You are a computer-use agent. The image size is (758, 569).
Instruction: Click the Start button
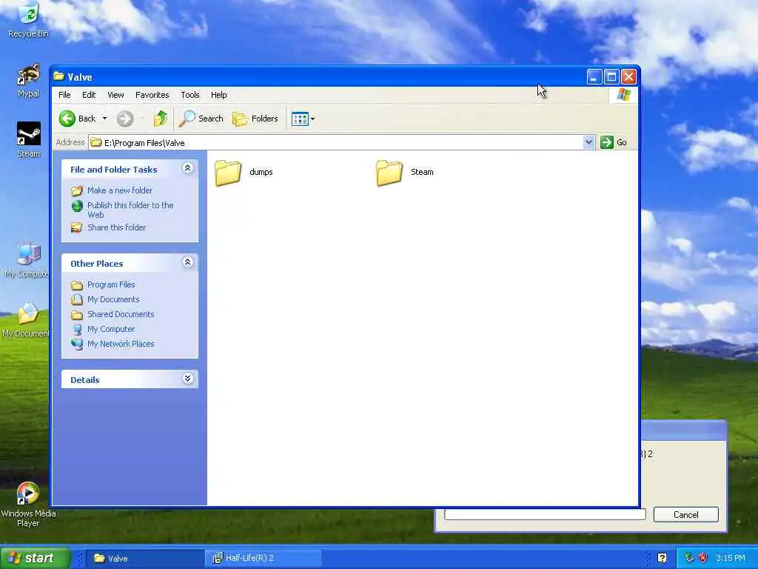point(35,558)
